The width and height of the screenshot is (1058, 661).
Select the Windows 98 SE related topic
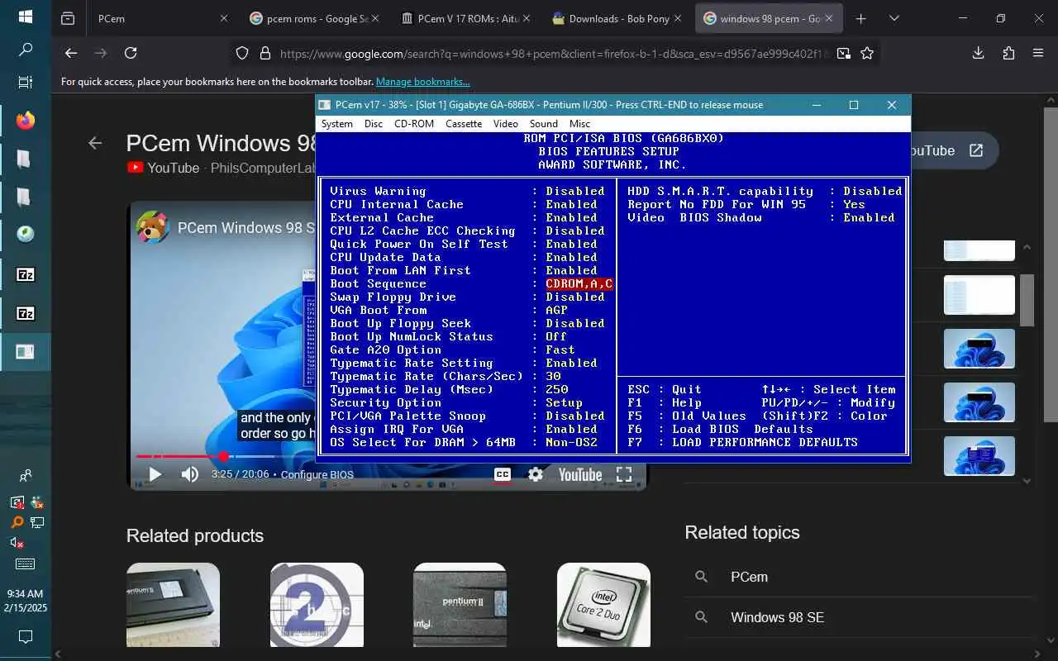(777, 617)
